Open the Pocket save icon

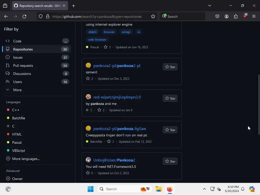217,17
